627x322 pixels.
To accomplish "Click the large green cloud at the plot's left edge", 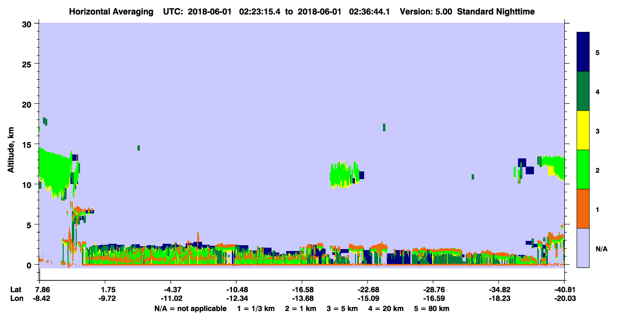I will [x=55, y=173].
